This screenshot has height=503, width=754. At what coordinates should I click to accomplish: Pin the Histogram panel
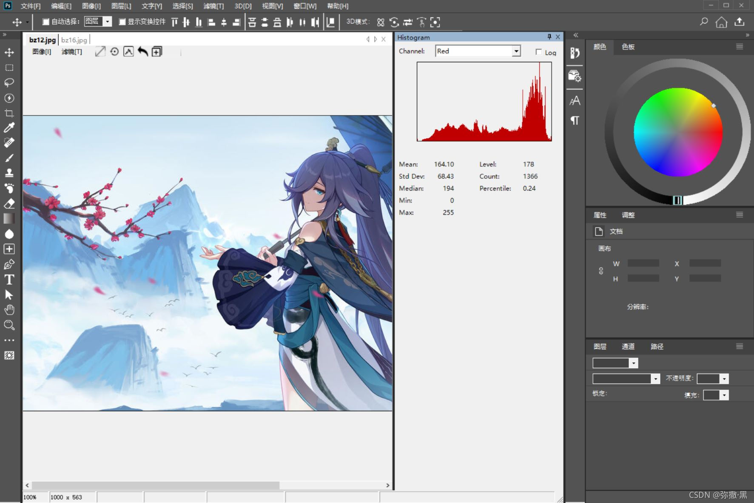(549, 37)
